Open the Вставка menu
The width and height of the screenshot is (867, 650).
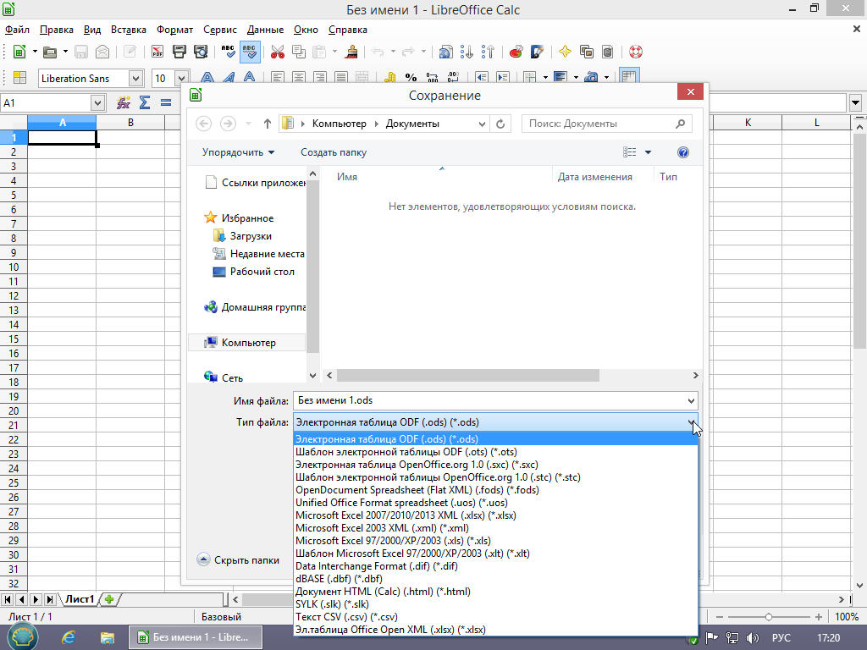point(129,30)
